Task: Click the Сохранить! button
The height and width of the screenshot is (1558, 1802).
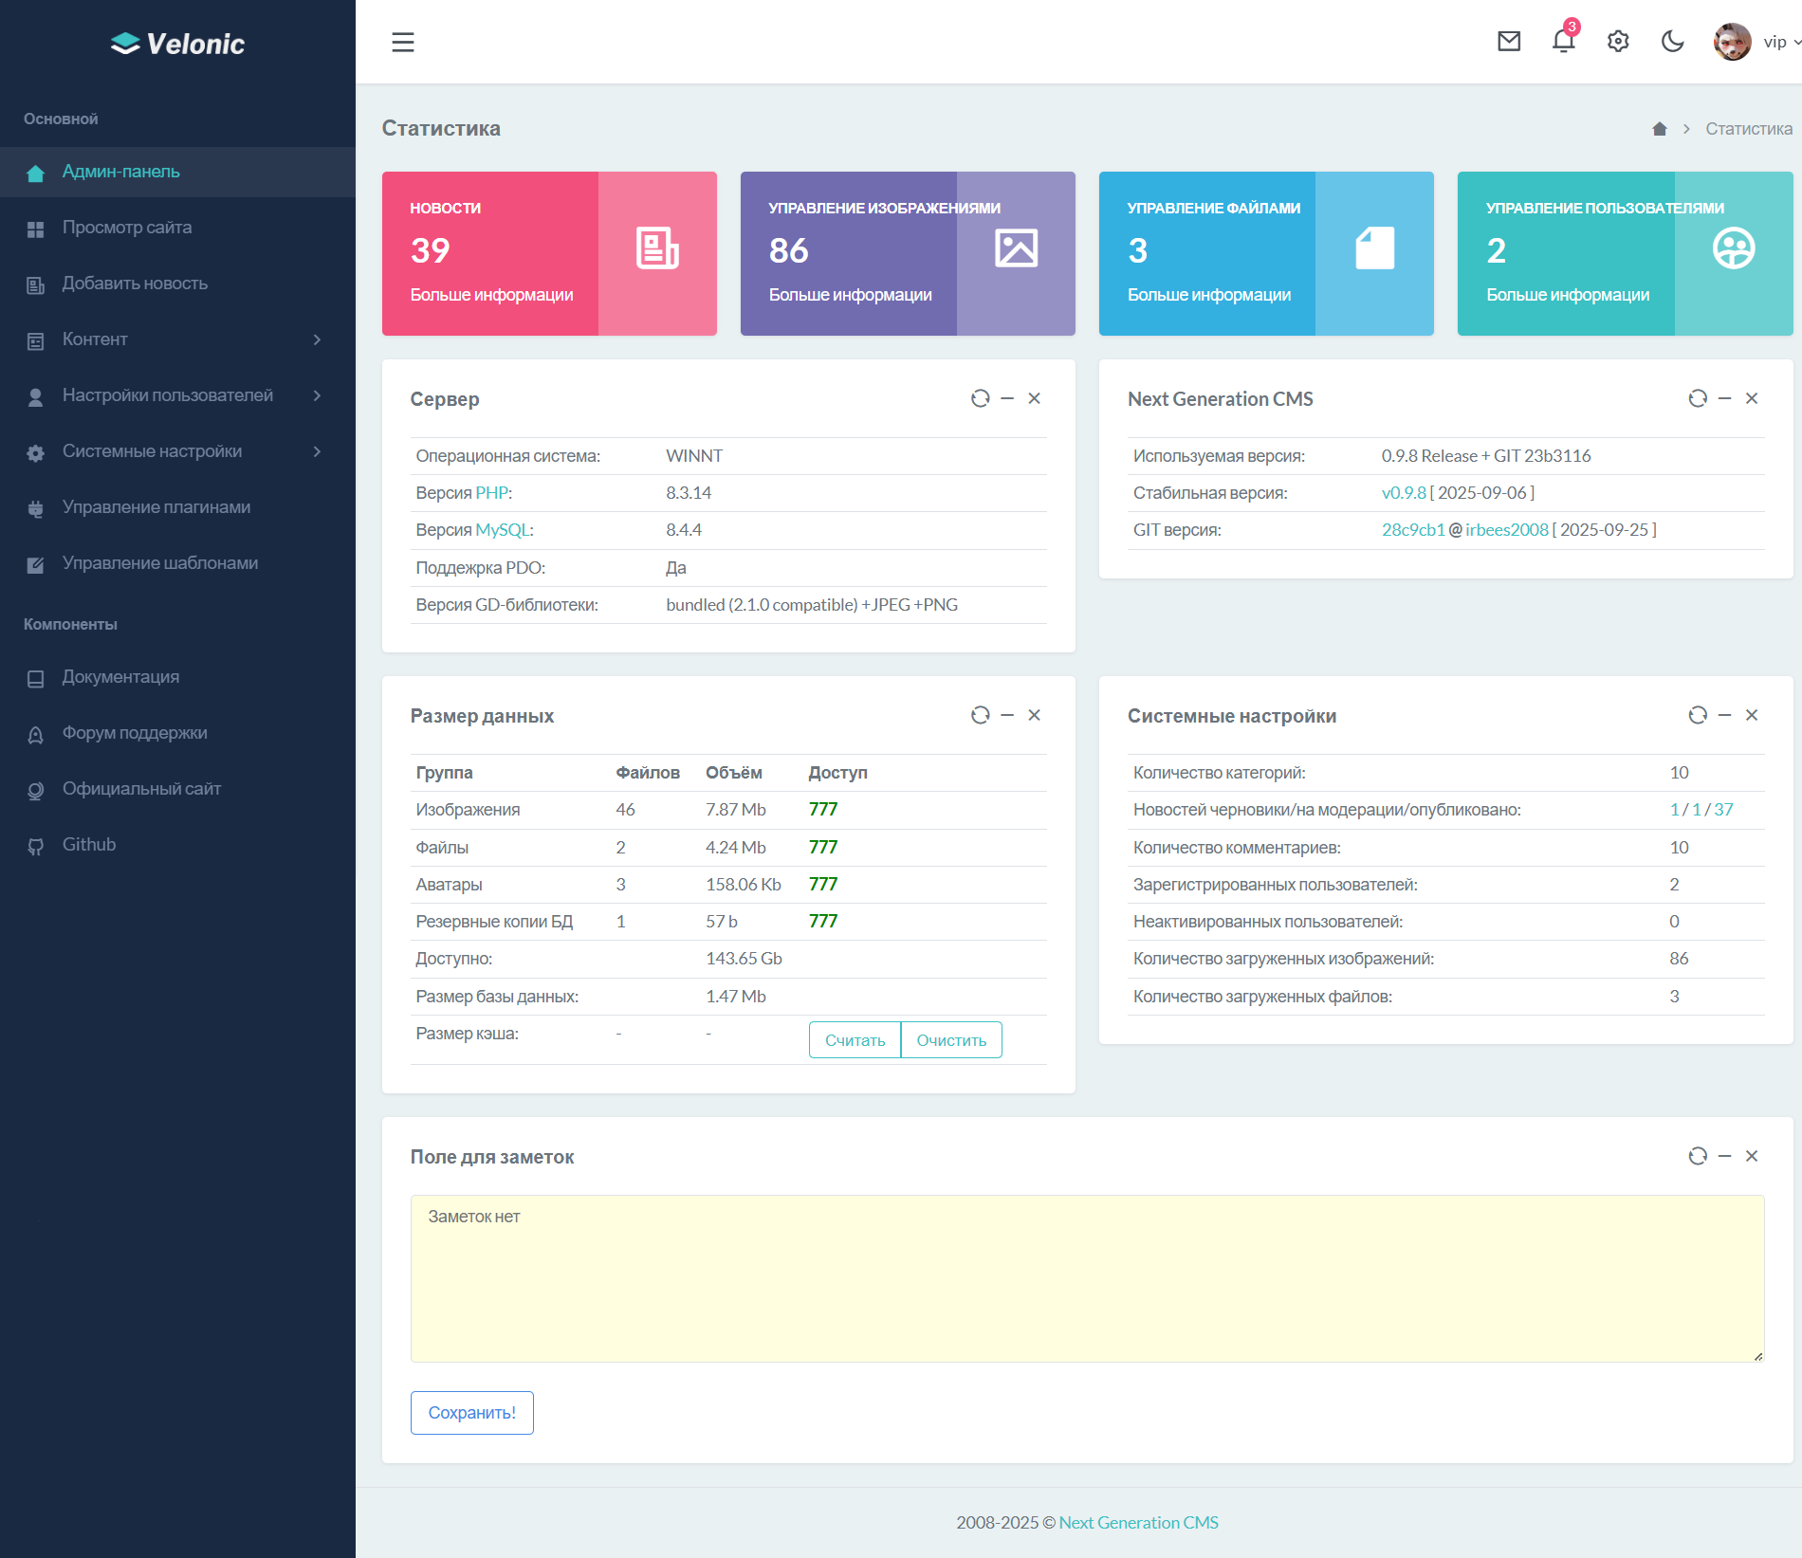Action: [471, 1413]
